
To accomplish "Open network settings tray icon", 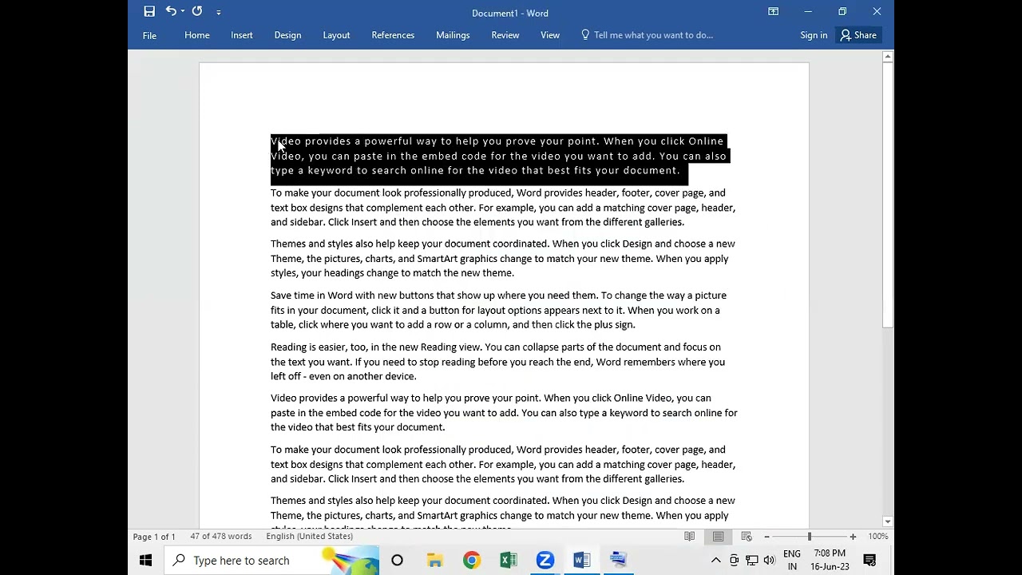I will pyautogui.click(x=752, y=561).
